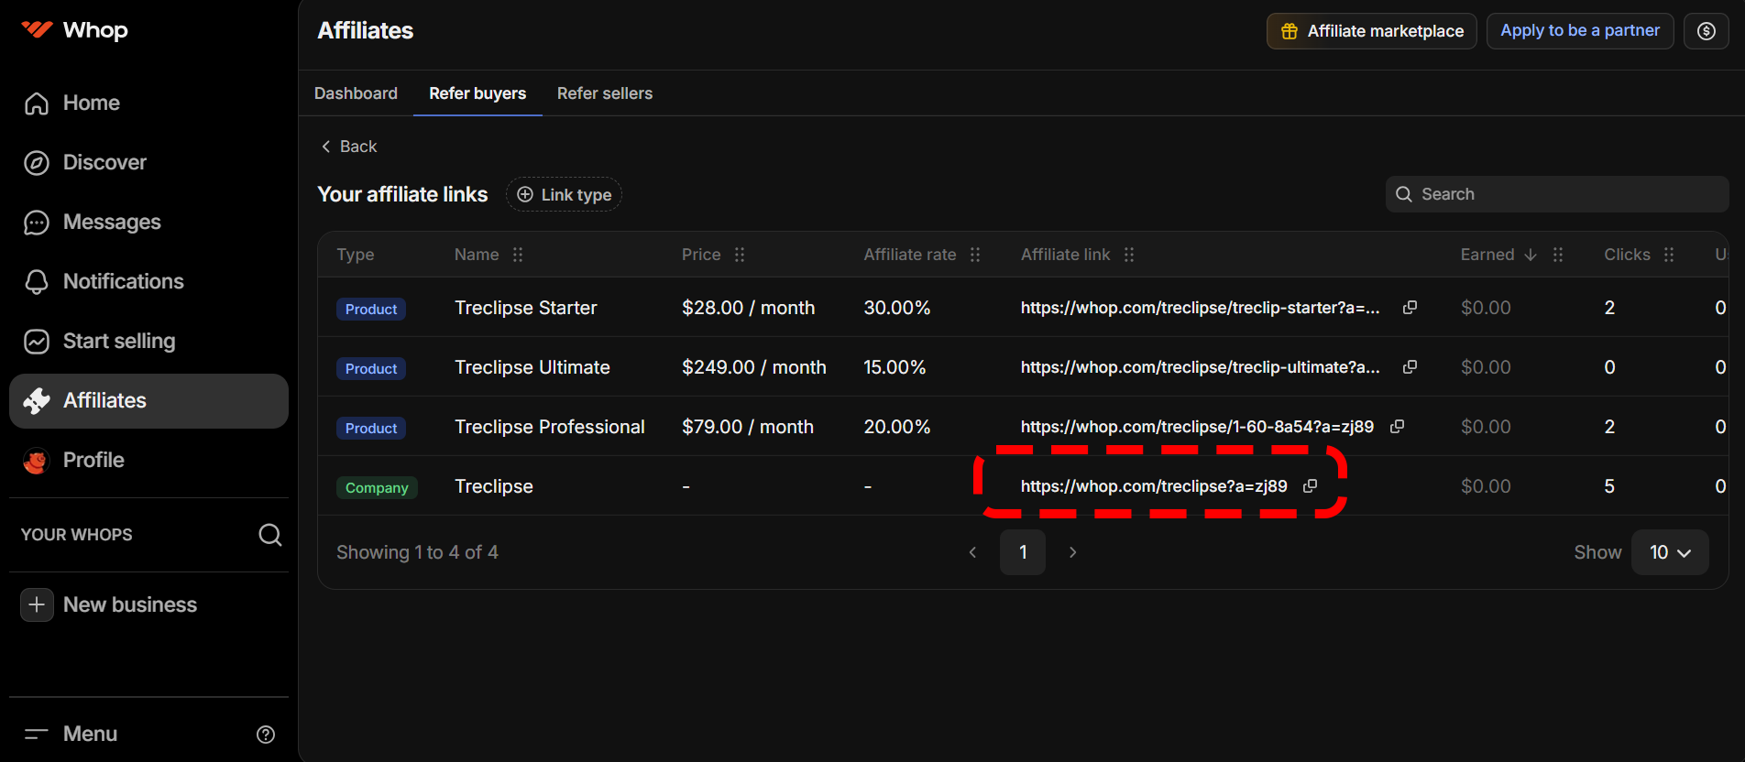Click the Clicks column header label
Image resolution: width=1745 pixels, height=762 pixels.
click(x=1627, y=255)
